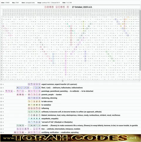Click drag handle of 'servant of Yah' row

pos(1,122)
